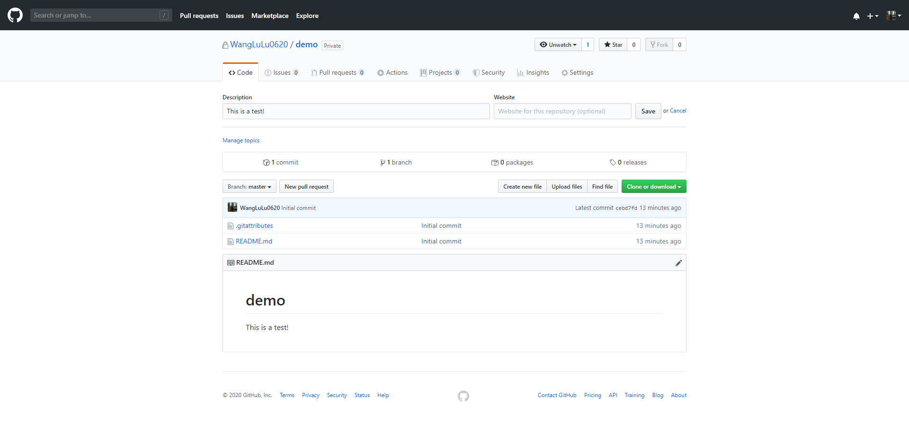Open Manage topics

pos(241,140)
